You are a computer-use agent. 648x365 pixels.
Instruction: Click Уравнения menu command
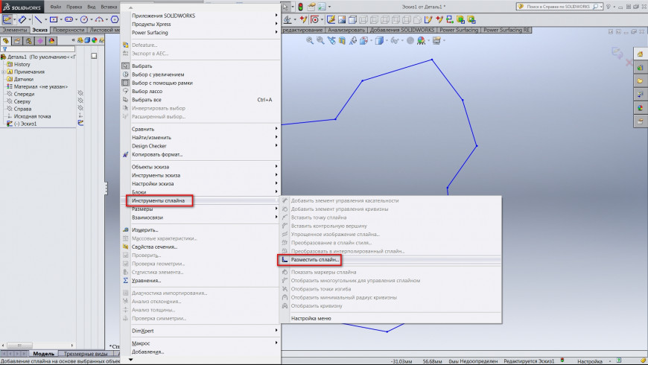pos(146,280)
